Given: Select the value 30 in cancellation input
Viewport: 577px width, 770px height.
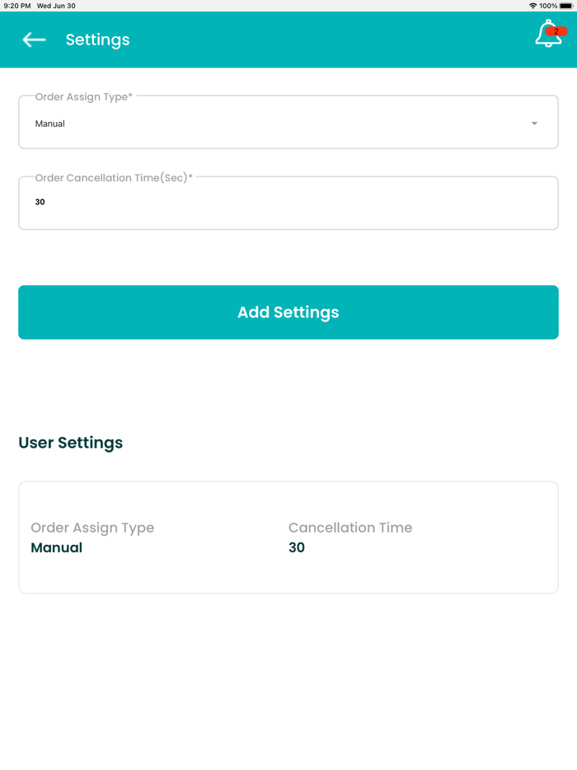Looking at the screenshot, I should [x=40, y=202].
